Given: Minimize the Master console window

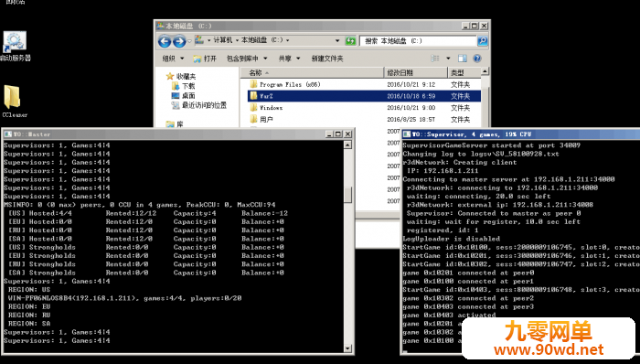Looking at the screenshot, I should pyautogui.click(x=330, y=134).
